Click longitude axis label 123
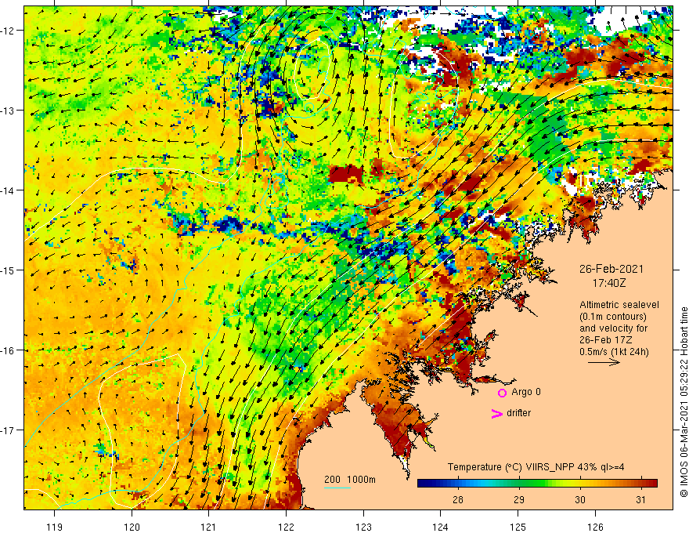 363,527
